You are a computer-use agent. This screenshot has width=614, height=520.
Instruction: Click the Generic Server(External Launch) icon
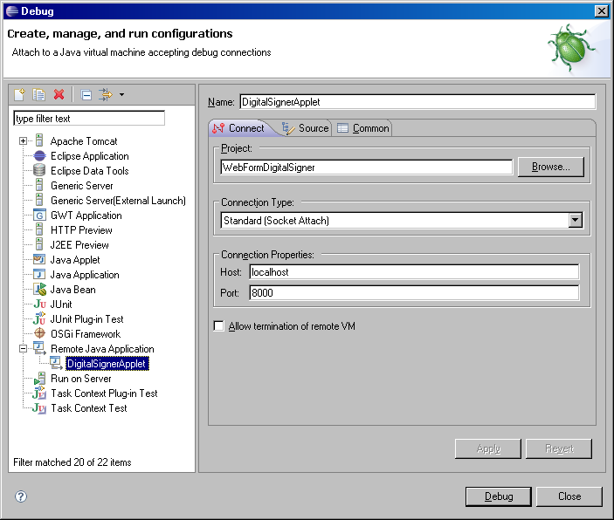pos(39,201)
